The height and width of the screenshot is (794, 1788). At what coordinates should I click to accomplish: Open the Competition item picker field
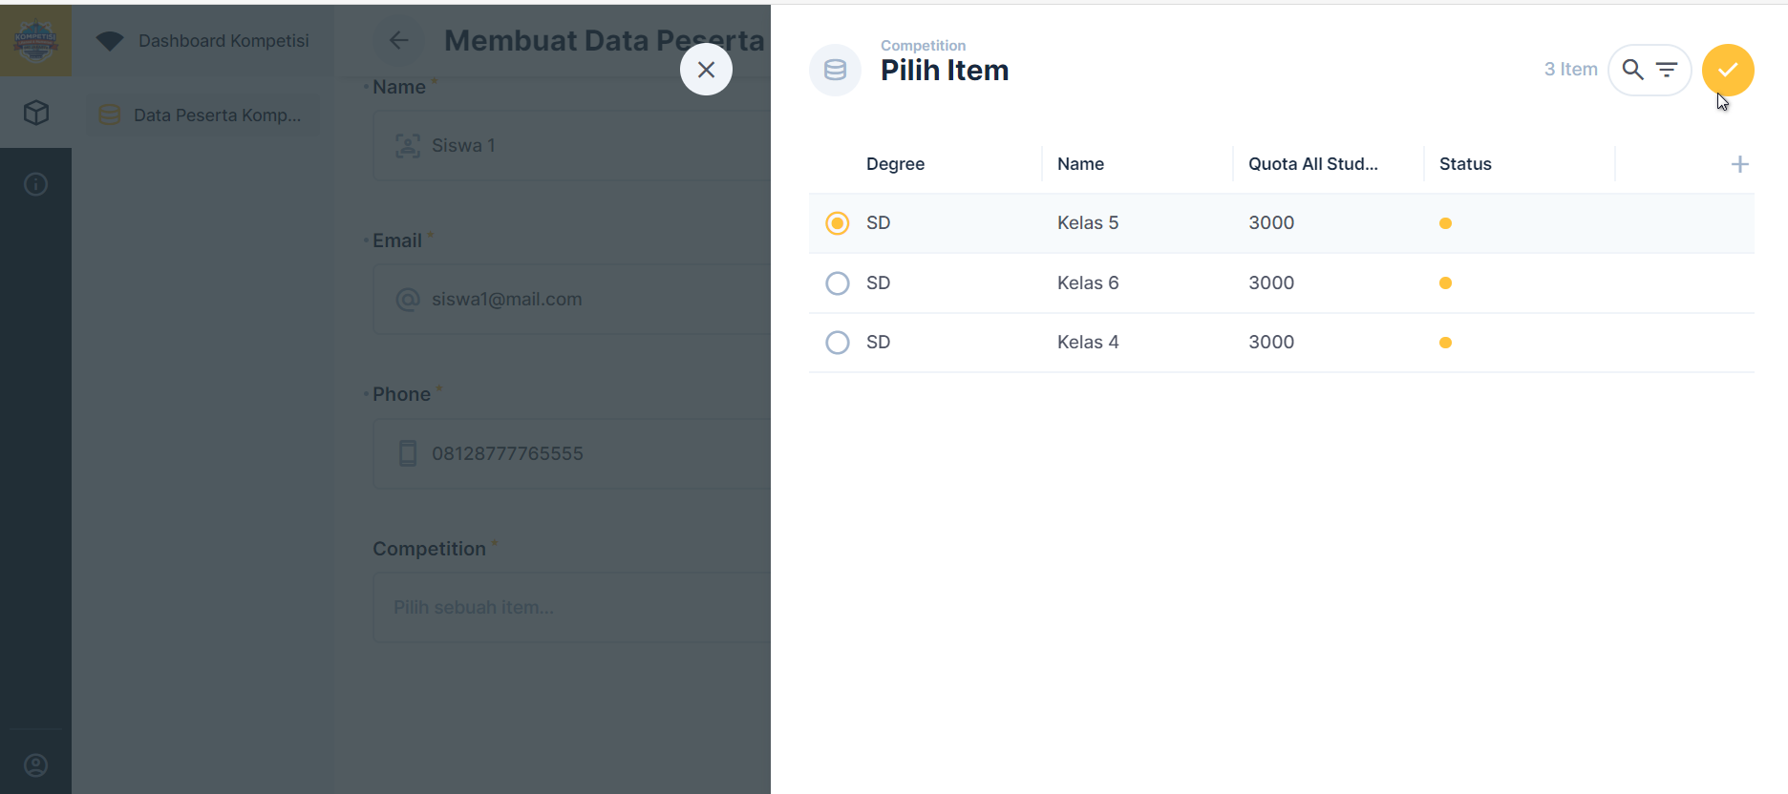pyautogui.click(x=571, y=607)
